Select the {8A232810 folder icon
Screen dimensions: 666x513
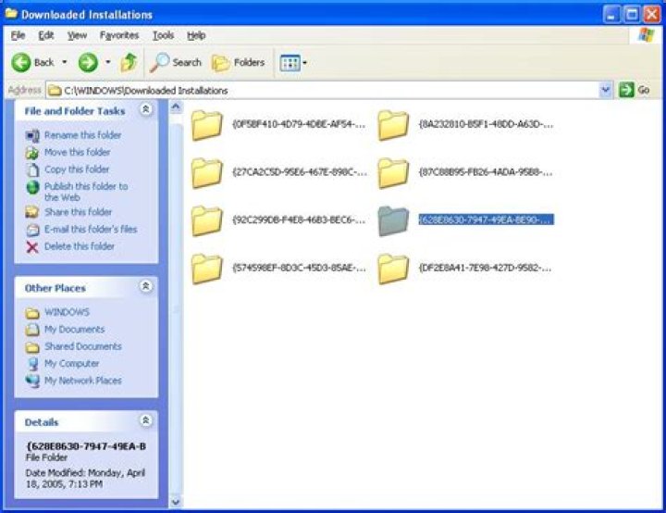click(393, 125)
